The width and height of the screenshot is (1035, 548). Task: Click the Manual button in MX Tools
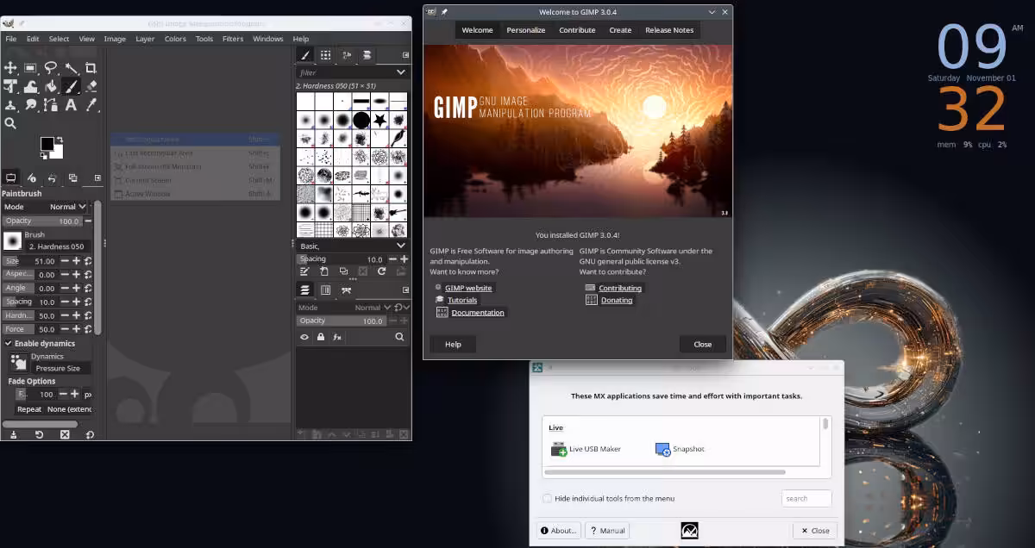(x=607, y=530)
